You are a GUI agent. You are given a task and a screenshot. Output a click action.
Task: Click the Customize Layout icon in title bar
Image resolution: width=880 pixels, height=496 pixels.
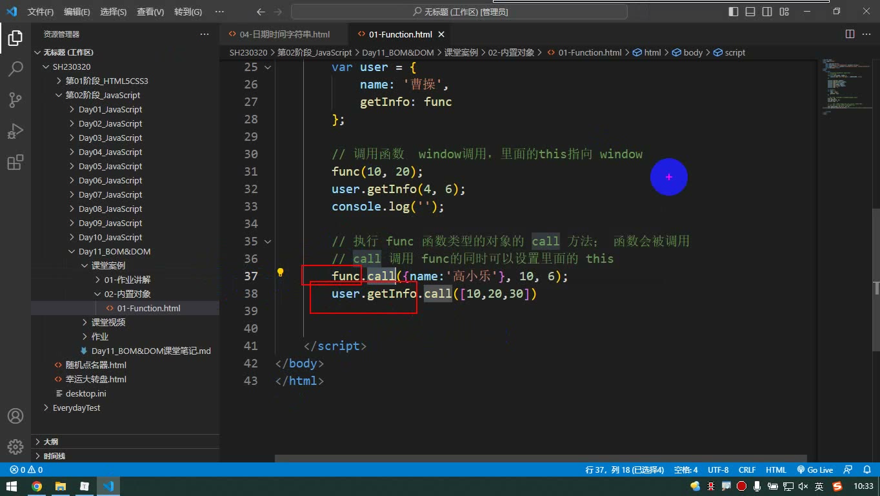(x=784, y=12)
